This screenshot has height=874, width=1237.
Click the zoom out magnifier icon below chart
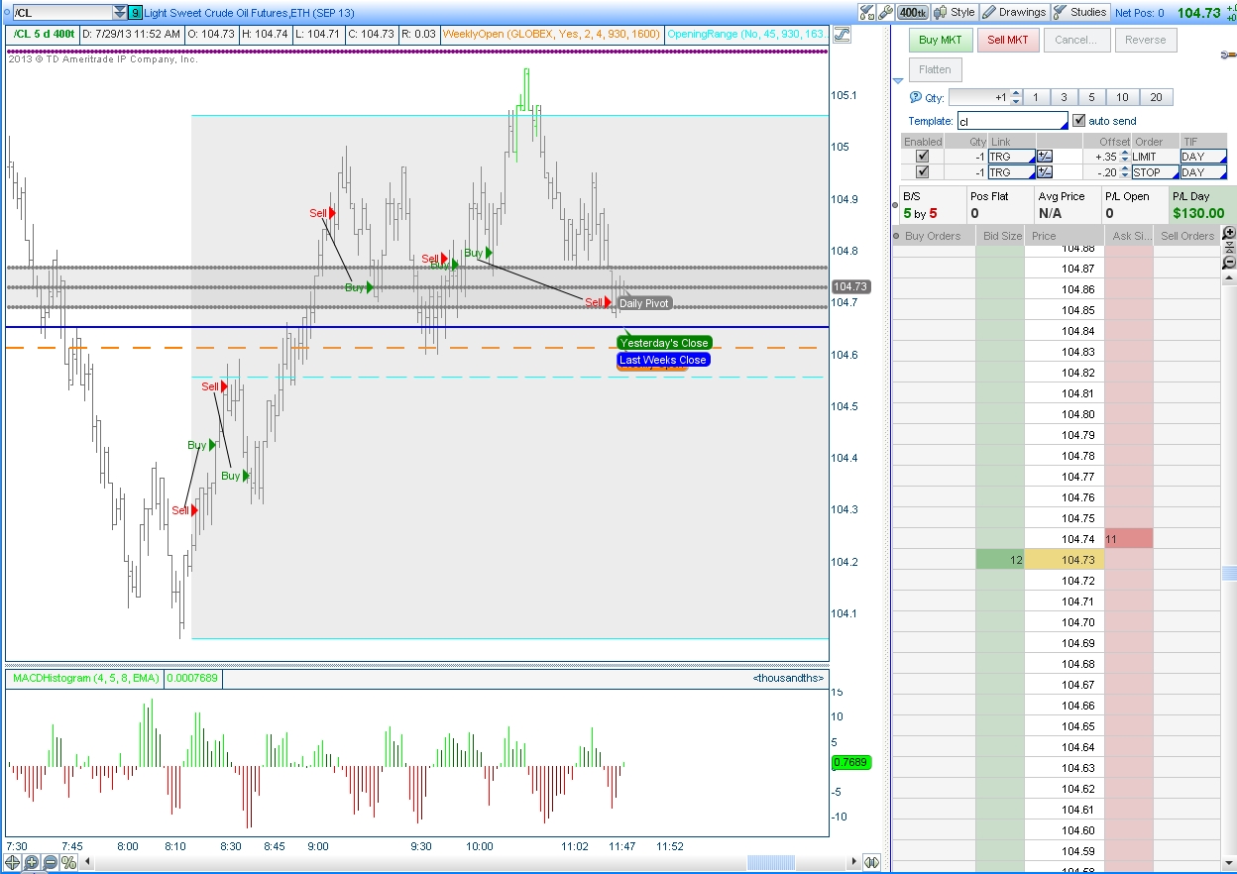(50, 862)
